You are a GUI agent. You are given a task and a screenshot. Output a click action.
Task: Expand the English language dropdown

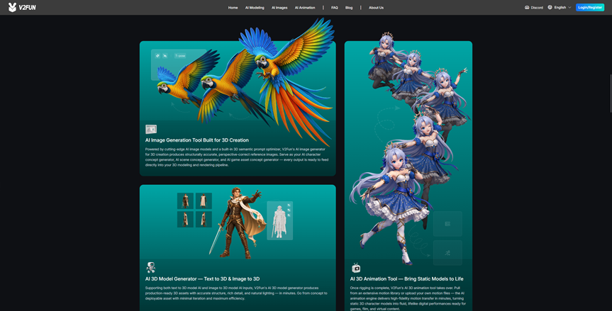coord(560,7)
